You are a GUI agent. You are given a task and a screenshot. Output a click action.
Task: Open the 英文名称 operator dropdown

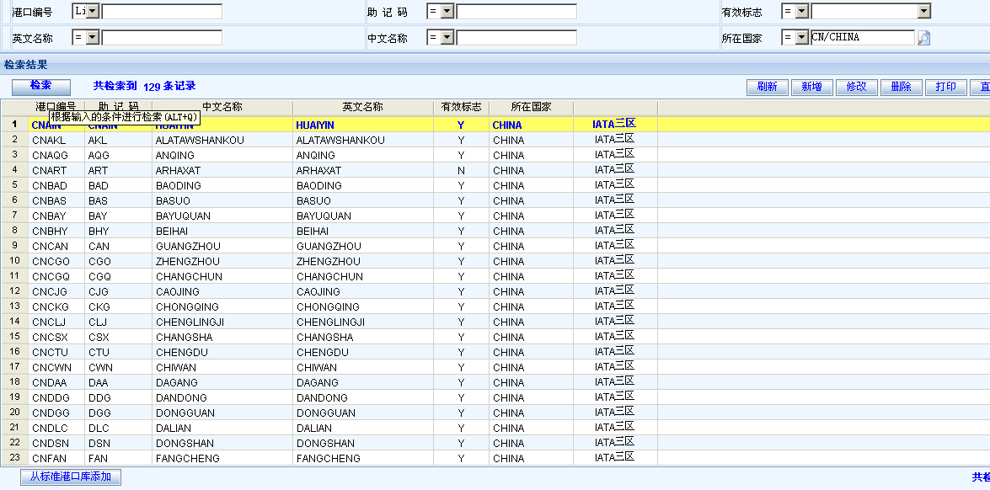pyautogui.click(x=92, y=38)
